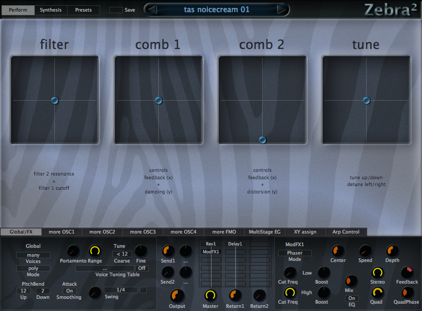
Task: Click the QuadPhase knob
Action: pos(407,293)
